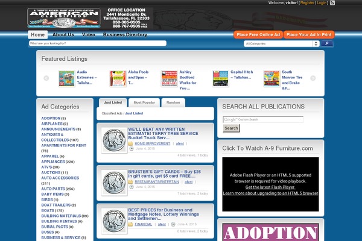Focus the Google Custom Search field
The image size is (362, 241).
pos(263,119)
